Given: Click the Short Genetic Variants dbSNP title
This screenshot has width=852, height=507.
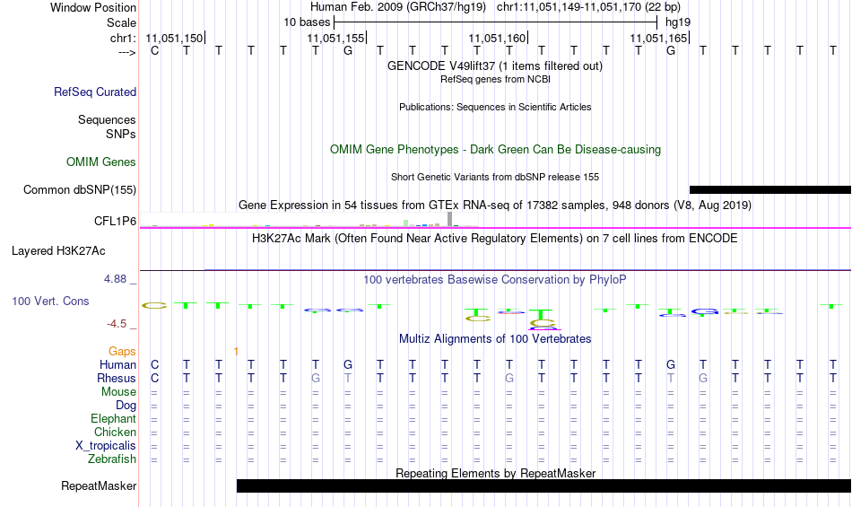Looking at the screenshot, I should coord(494,177).
